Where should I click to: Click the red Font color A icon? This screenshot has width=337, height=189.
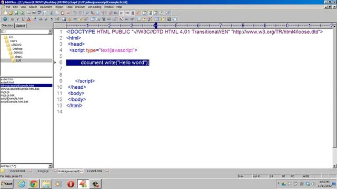coord(29,19)
